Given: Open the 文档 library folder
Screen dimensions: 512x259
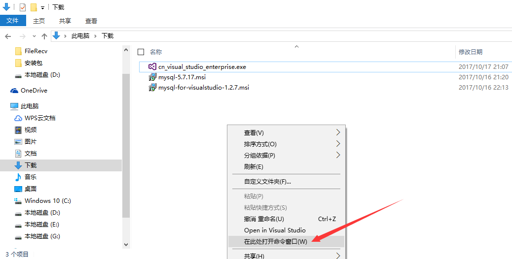Looking at the screenshot, I should pyautogui.click(x=31, y=153).
